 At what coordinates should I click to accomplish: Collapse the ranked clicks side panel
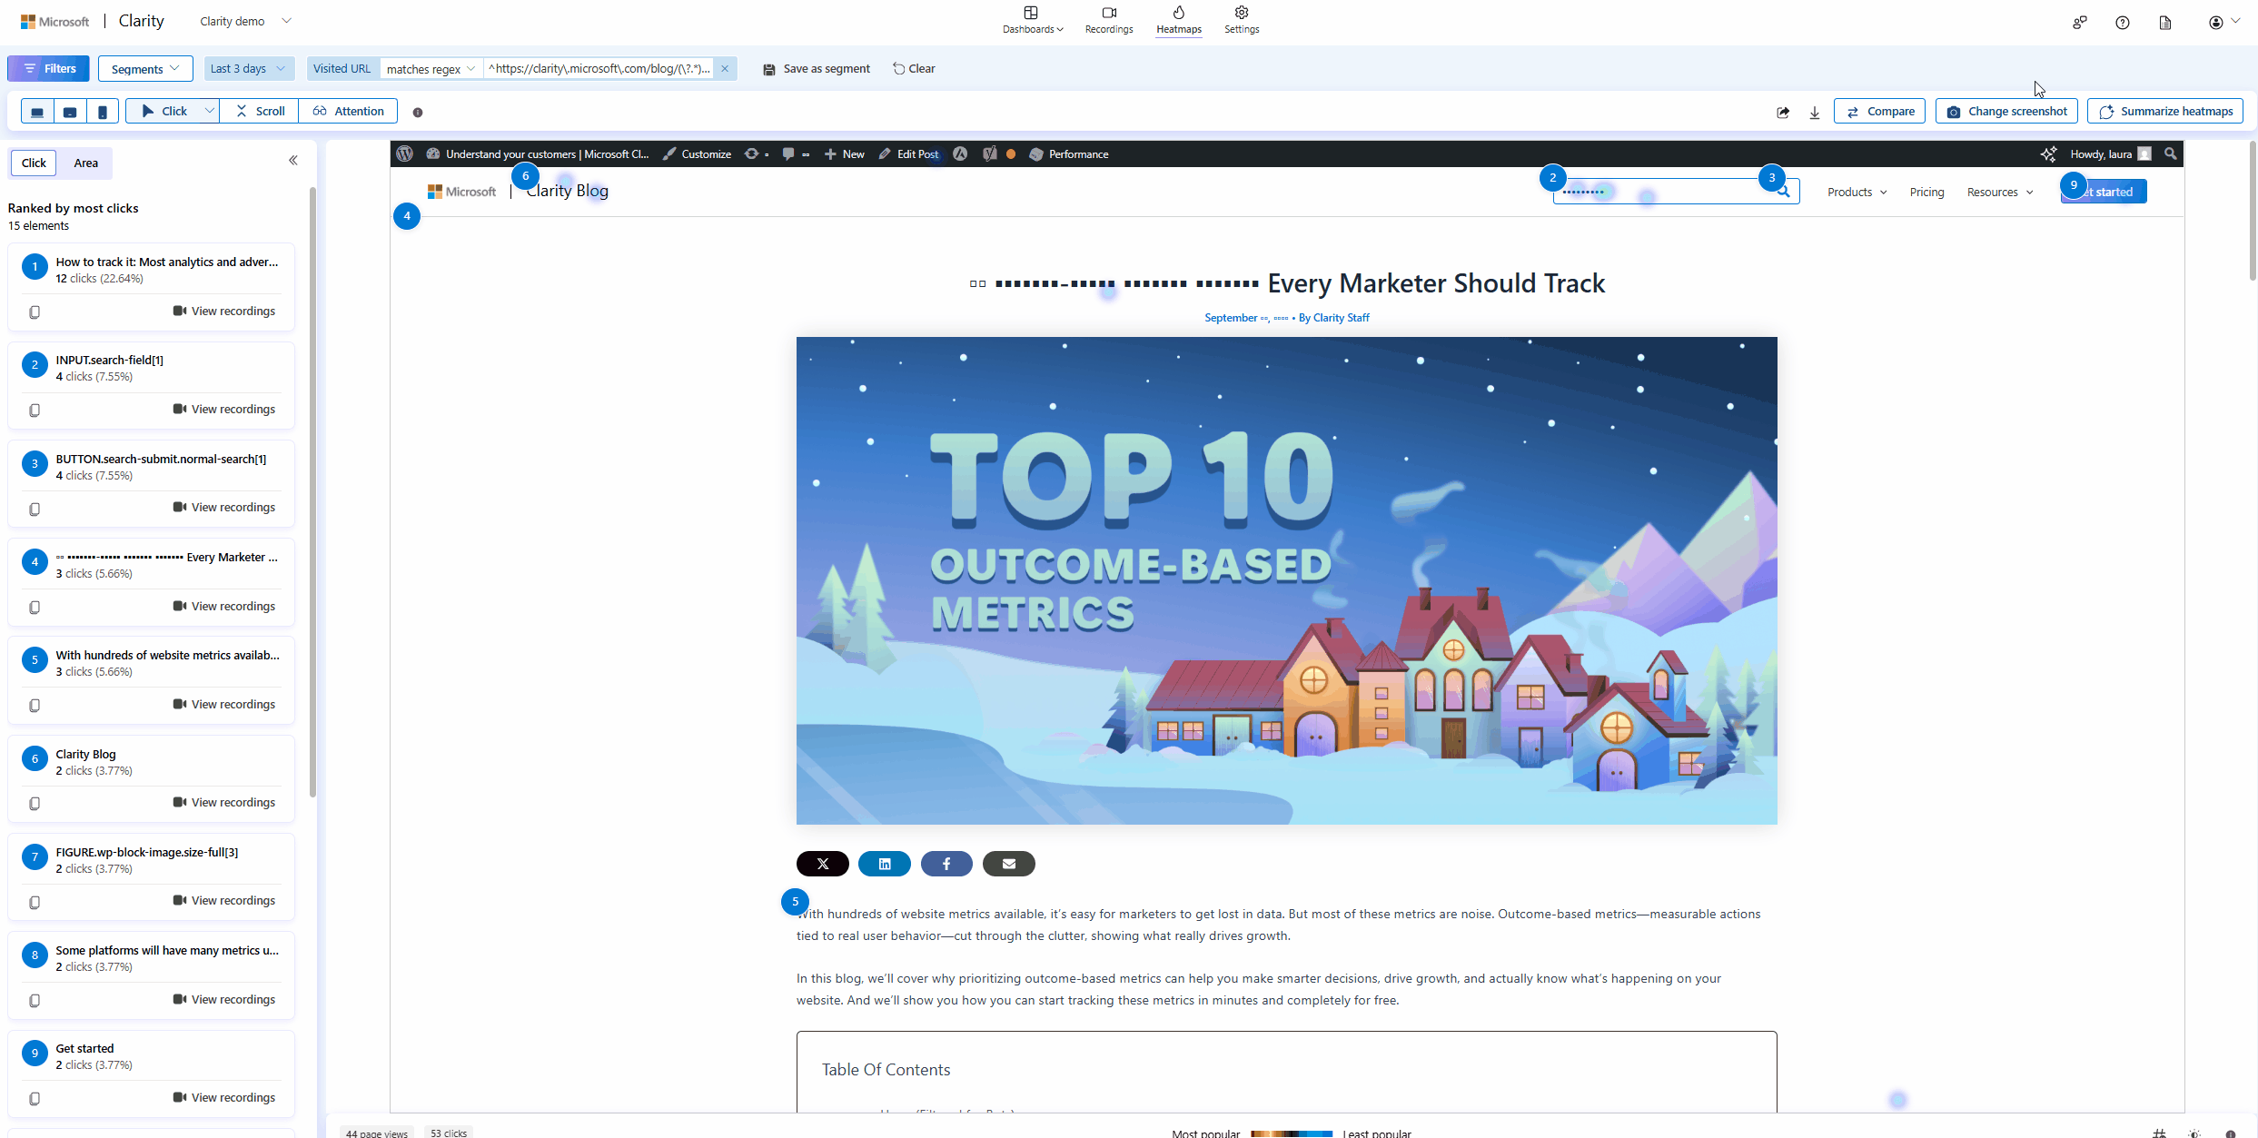(x=293, y=161)
